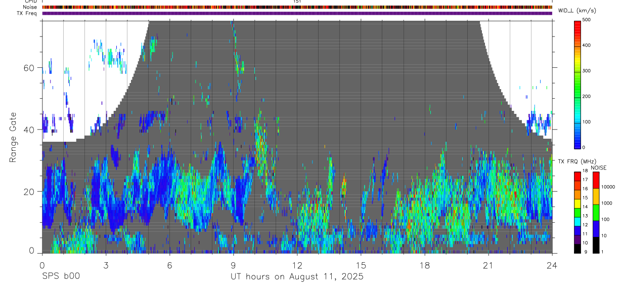Click the 12 label on TX FRQ legend
This screenshot has width=621, height=287.
pos(586,225)
